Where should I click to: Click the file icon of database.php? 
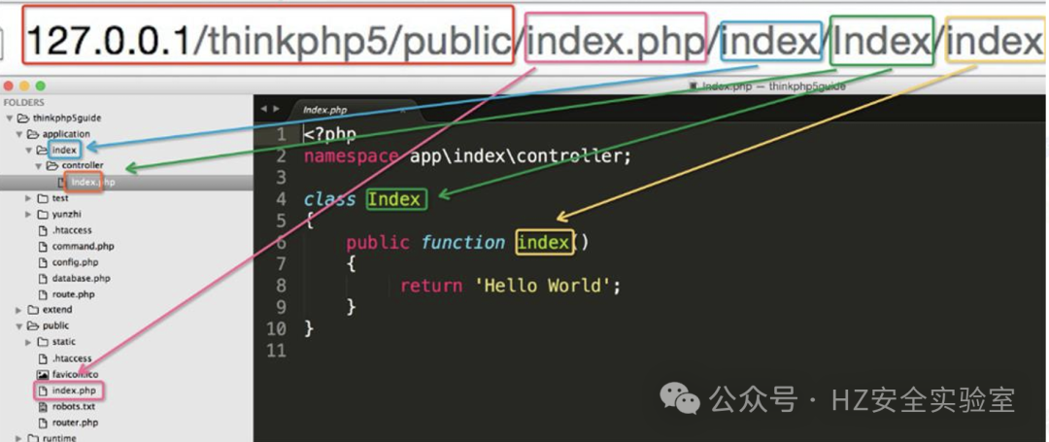click(43, 278)
